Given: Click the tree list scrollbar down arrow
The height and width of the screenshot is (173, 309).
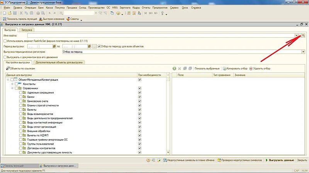Looking at the screenshot, I should pos(168,152).
